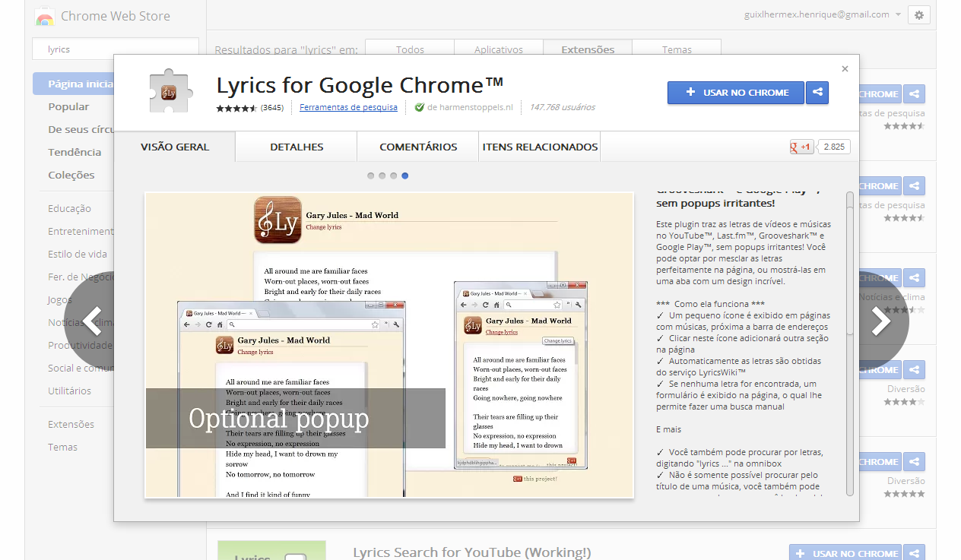Open the Estilo de vida category
The width and height of the screenshot is (961, 560).
(78, 255)
